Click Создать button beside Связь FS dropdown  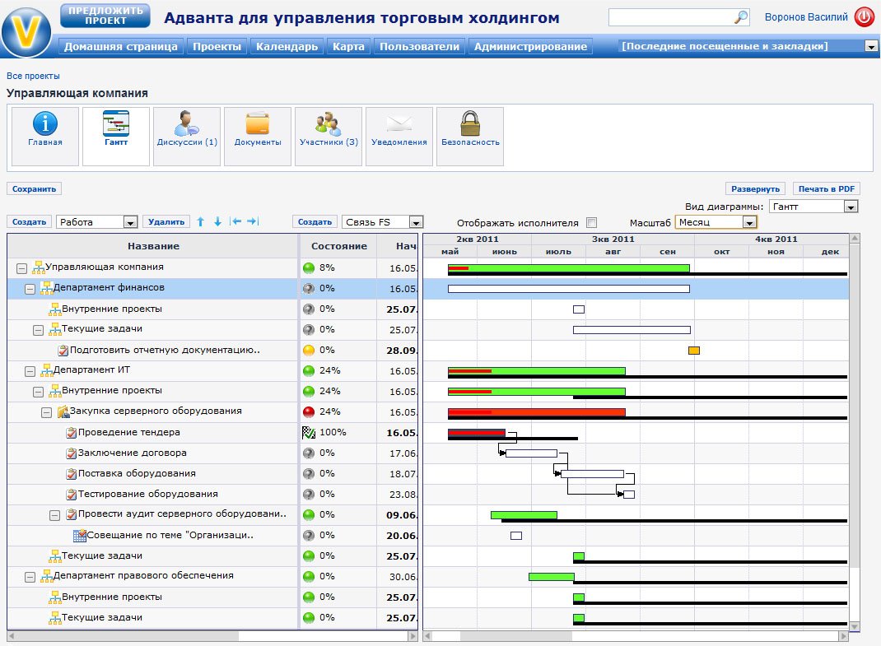tap(315, 222)
